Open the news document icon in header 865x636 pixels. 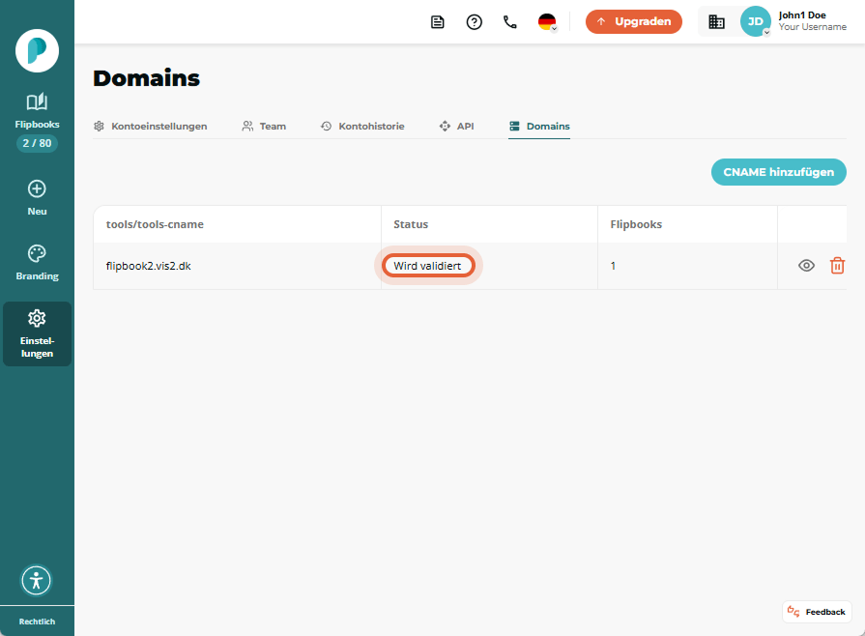[438, 22]
